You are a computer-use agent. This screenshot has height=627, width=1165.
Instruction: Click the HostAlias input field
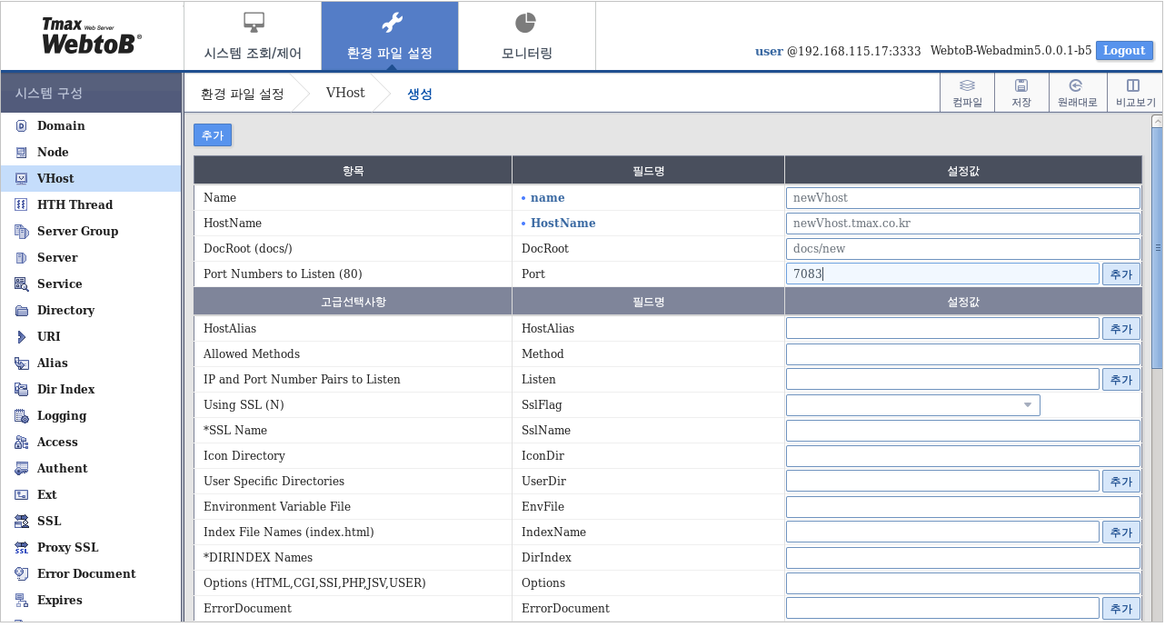tap(942, 328)
